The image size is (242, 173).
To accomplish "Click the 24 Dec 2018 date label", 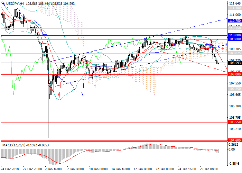I will point(9,169).
